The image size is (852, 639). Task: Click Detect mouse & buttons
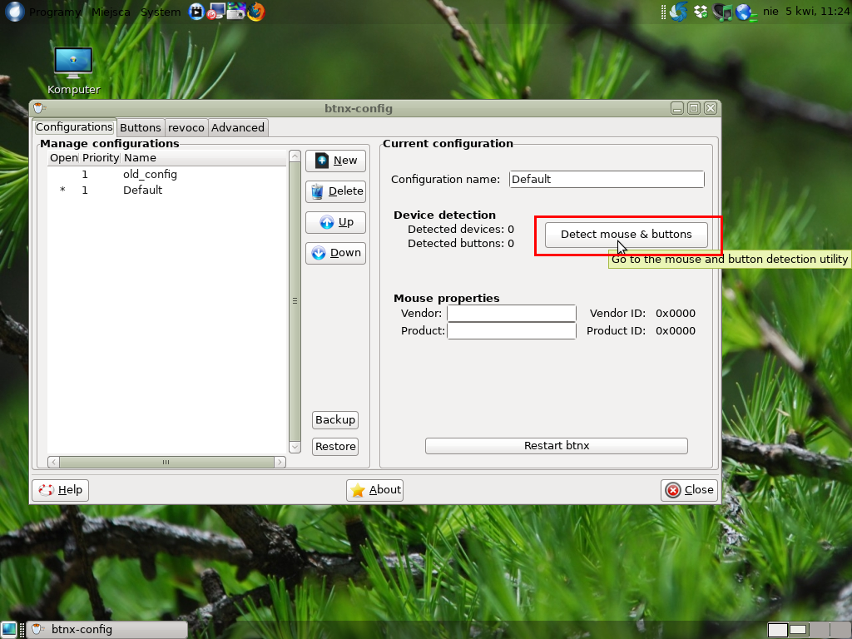pyautogui.click(x=626, y=235)
